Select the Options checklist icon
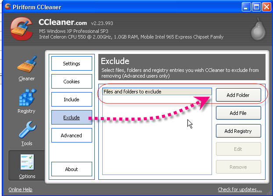 coord(27,162)
